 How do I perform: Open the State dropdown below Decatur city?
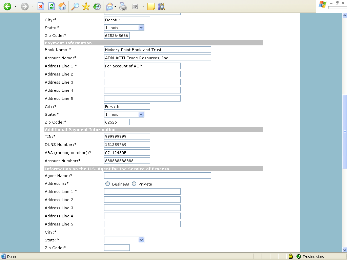pyautogui.click(x=141, y=28)
